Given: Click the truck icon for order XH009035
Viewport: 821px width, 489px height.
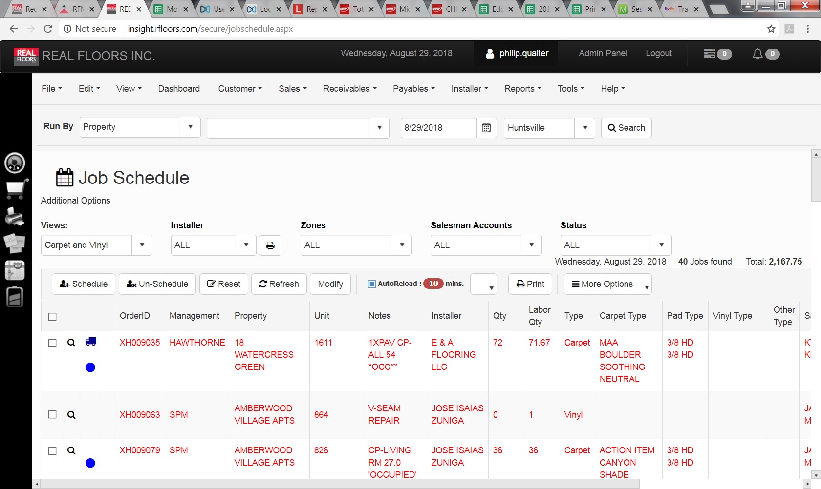Looking at the screenshot, I should [x=90, y=342].
